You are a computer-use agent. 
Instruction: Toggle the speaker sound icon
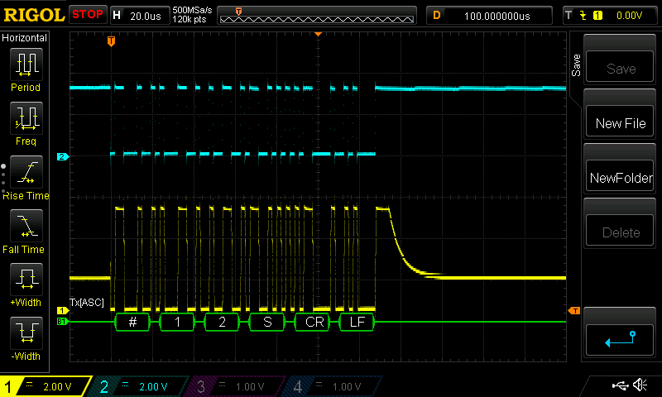[640, 385]
